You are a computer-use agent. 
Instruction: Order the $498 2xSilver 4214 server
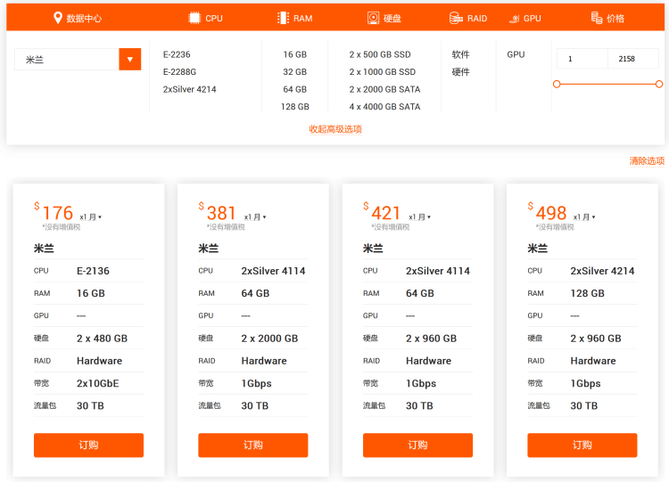(x=582, y=445)
